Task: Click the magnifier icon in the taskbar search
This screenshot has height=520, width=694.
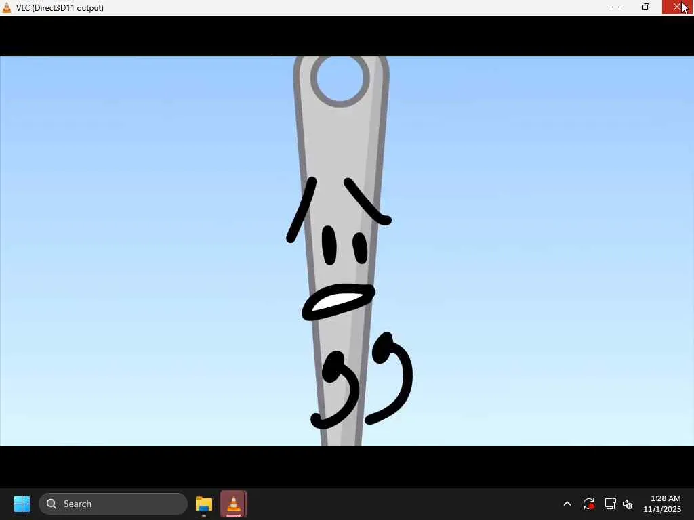Action: tap(52, 504)
